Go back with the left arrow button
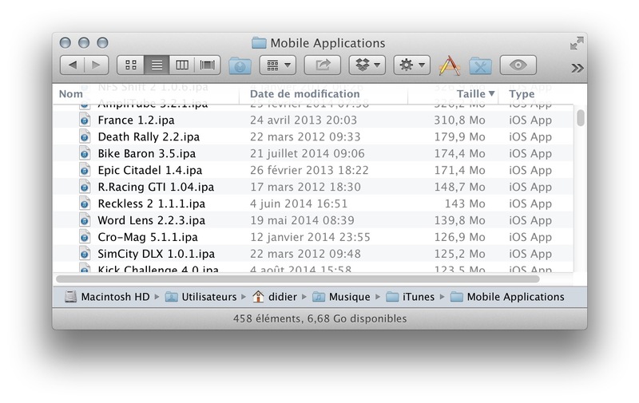Viewport: 639px width, 403px height. 73,65
